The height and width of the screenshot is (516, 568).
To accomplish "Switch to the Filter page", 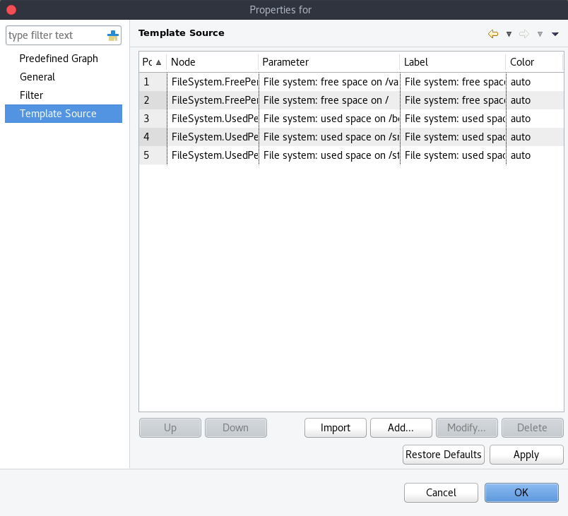I will click(32, 95).
